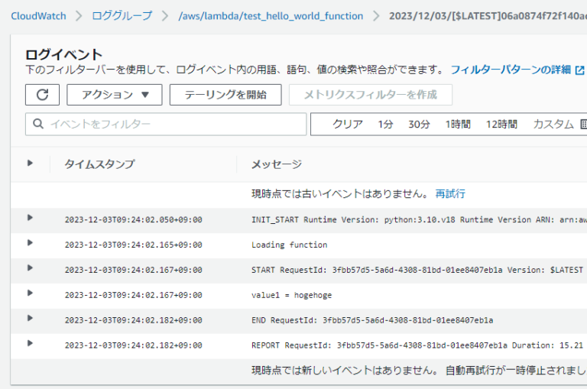Screen dimensions: 587x389
Task: Open the フィルターパターンの詳細 link
Action: [511, 70]
